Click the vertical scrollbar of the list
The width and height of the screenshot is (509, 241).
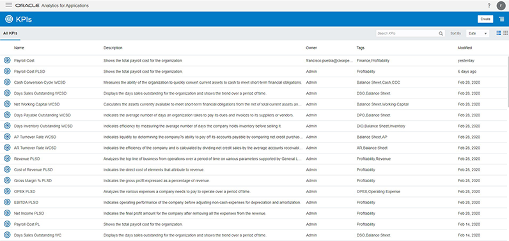[508, 81]
